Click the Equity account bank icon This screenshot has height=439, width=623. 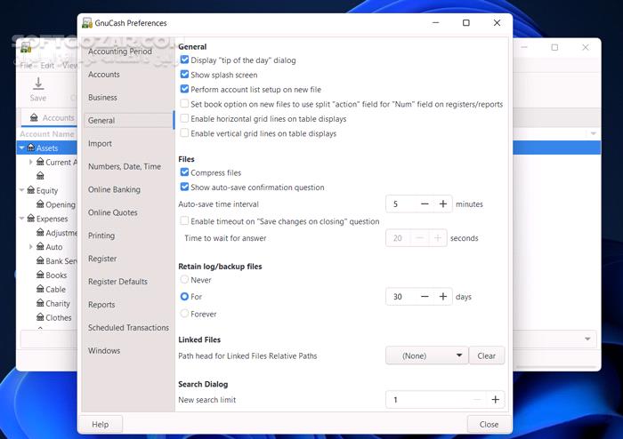[31, 190]
